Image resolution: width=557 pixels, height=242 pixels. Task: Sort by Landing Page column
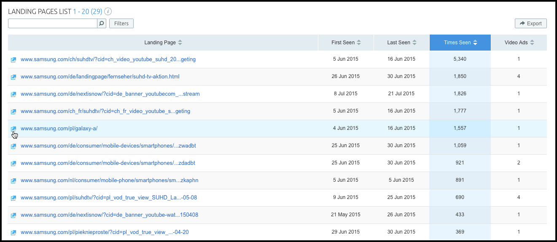163,43
